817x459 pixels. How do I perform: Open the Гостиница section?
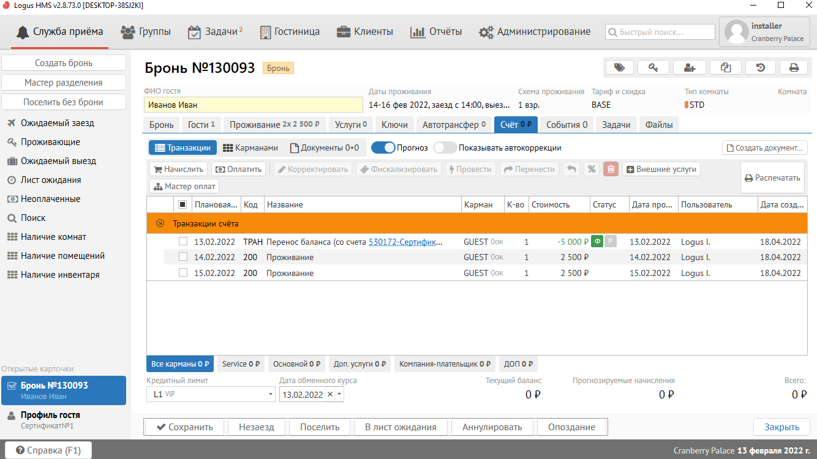pos(290,32)
